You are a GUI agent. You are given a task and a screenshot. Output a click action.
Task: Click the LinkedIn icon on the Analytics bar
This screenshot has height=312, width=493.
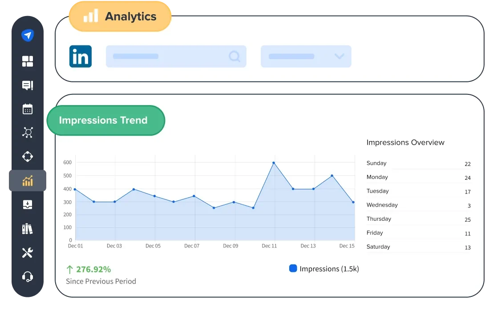point(81,57)
